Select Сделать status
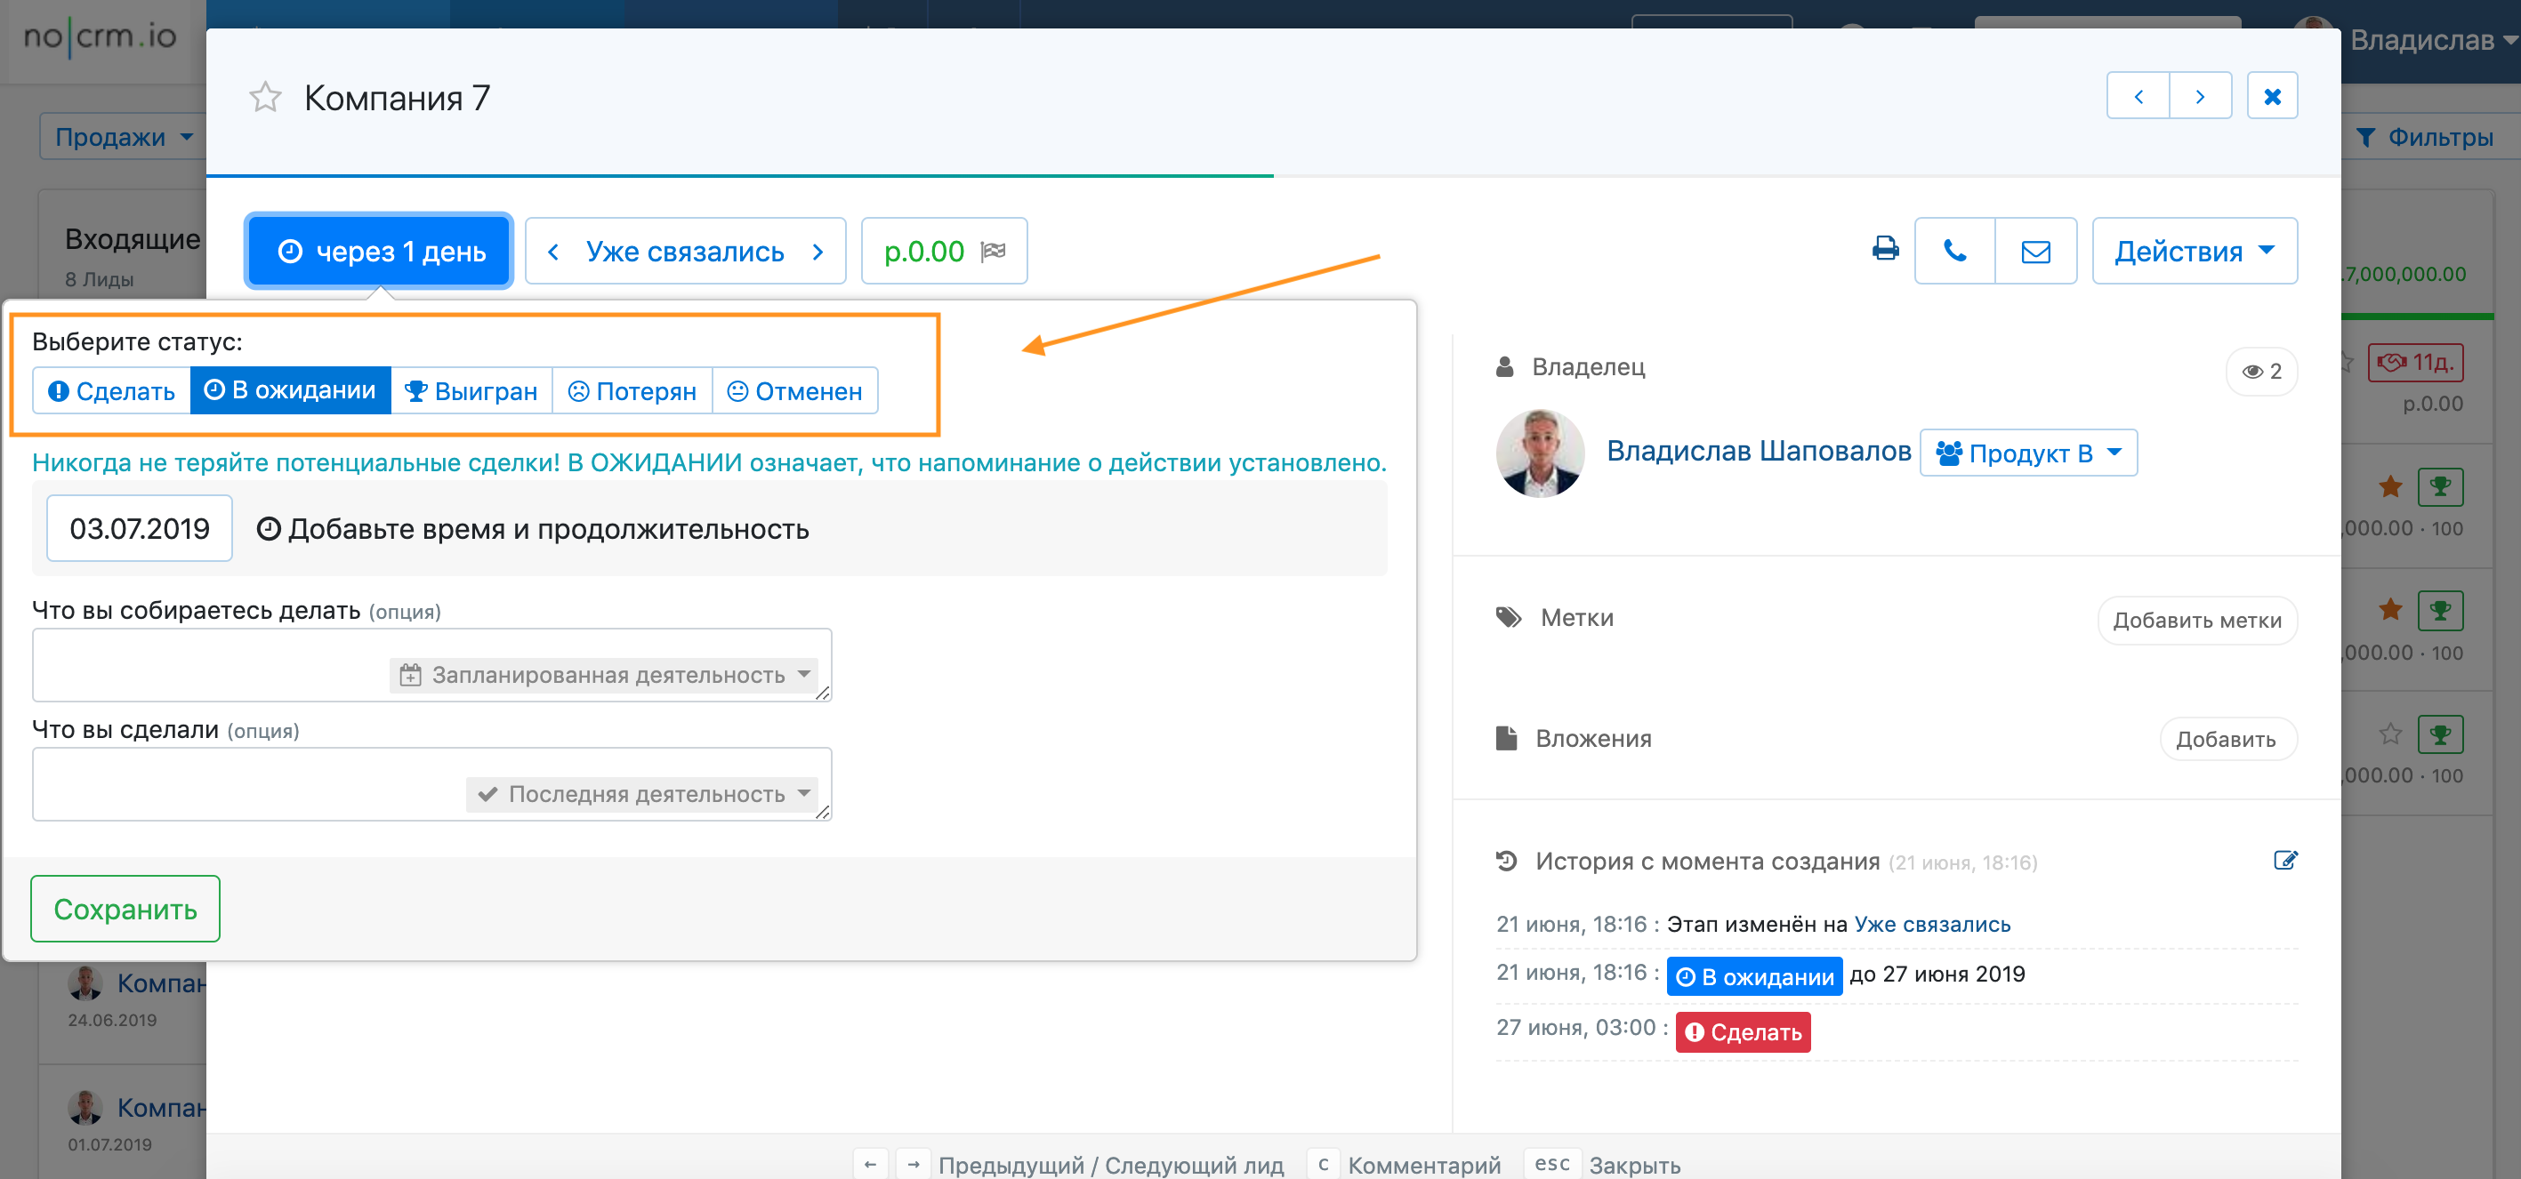Viewport: 2521px width, 1179px height. [111, 391]
